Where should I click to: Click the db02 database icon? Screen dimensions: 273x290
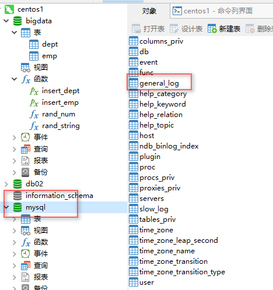(17, 184)
